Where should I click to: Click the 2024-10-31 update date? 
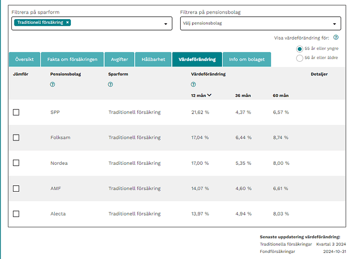334,252
